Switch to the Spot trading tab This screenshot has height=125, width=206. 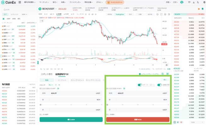pos(47,74)
